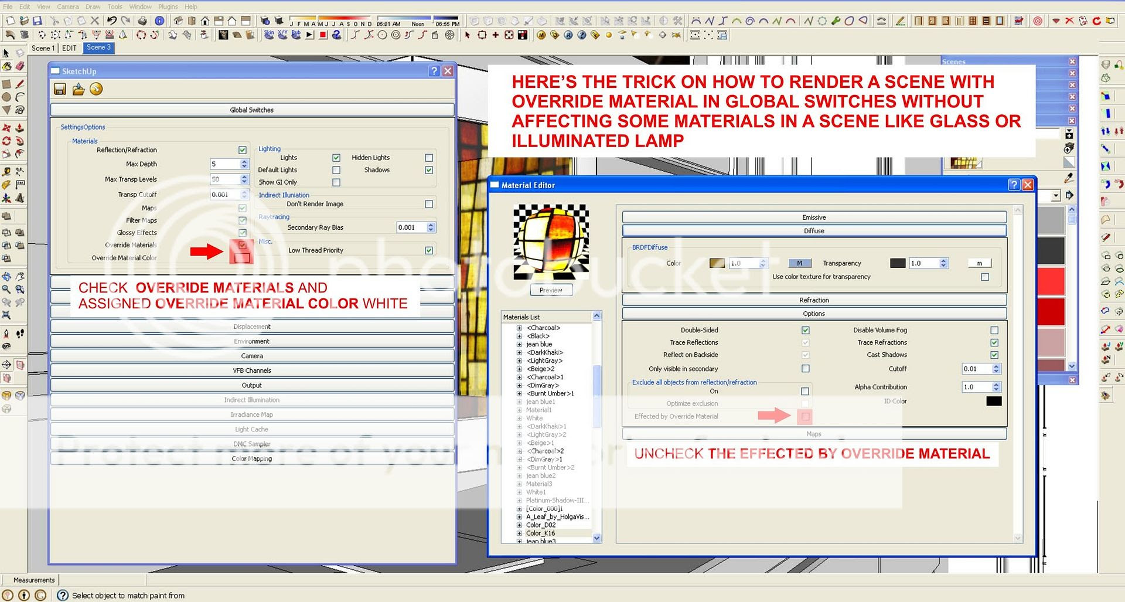
Task: Select the Tape Measure tool
Action: (x=6, y=172)
